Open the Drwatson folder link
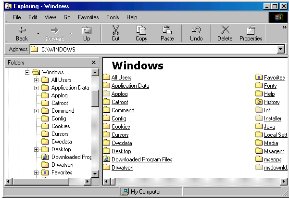 click(123, 168)
